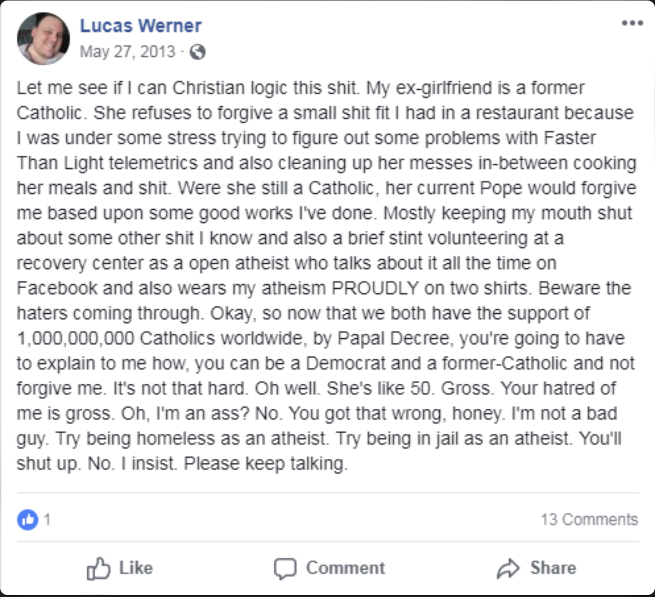Click the globe Public privacy icon
Screen dimensions: 655x597
[x=197, y=52]
